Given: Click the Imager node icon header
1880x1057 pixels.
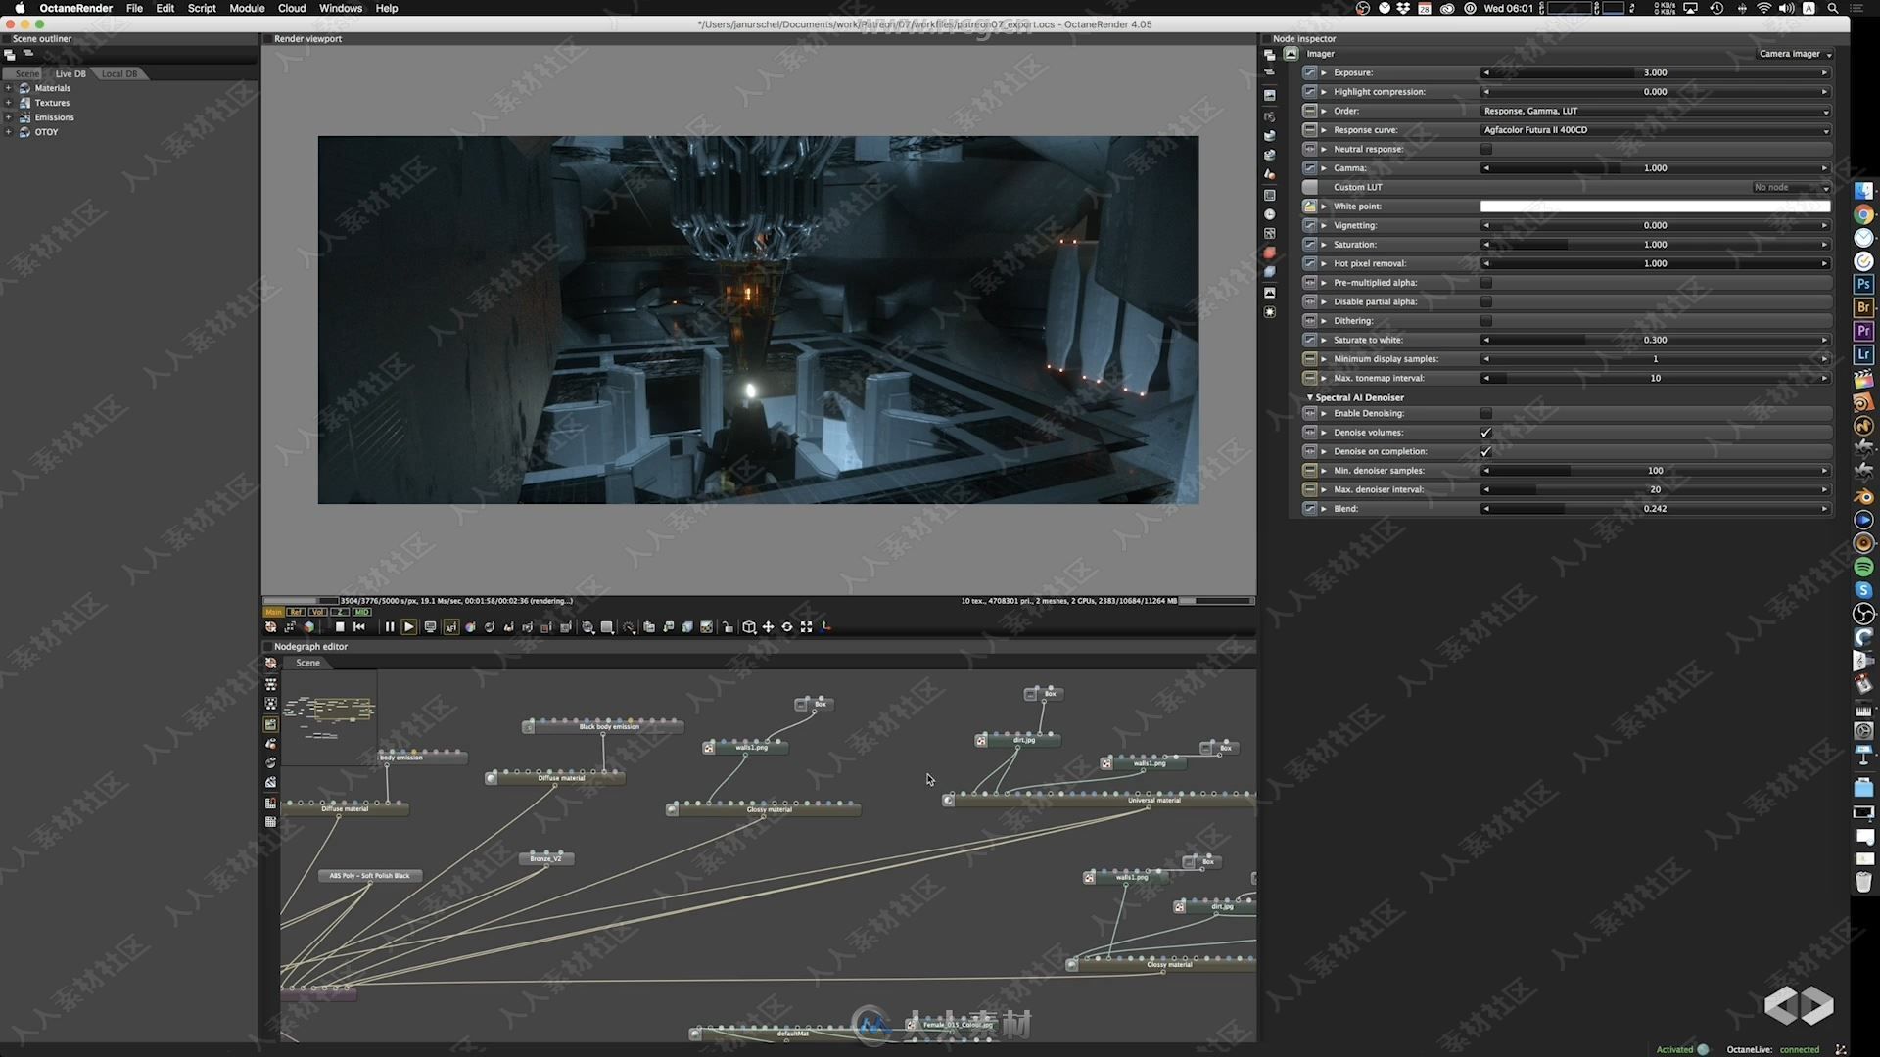Looking at the screenshot, I should 1291,54.
